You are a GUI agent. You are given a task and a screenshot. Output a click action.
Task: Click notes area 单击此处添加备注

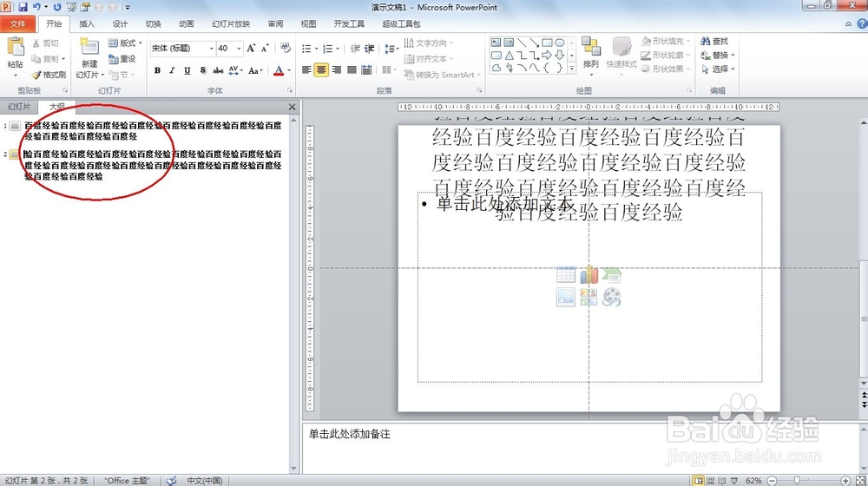point(349,434)
